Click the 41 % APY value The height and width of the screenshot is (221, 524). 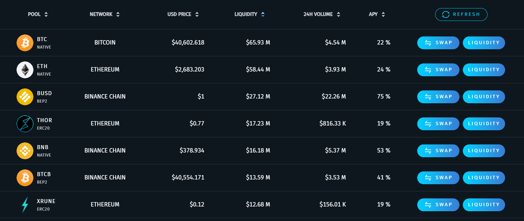click(384, 178)
